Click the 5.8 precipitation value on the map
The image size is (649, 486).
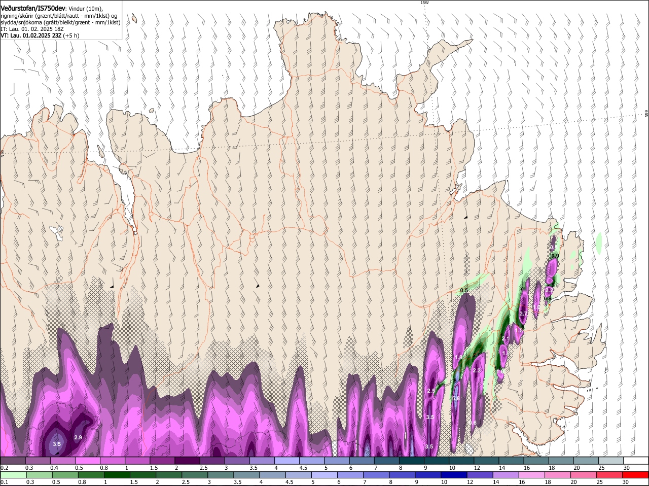point(455,398)
